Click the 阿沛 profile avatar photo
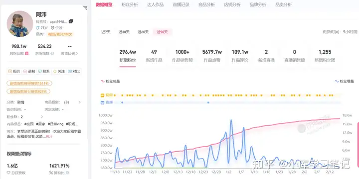The width and height of the screenshot is (359, 179). [19, 24]
